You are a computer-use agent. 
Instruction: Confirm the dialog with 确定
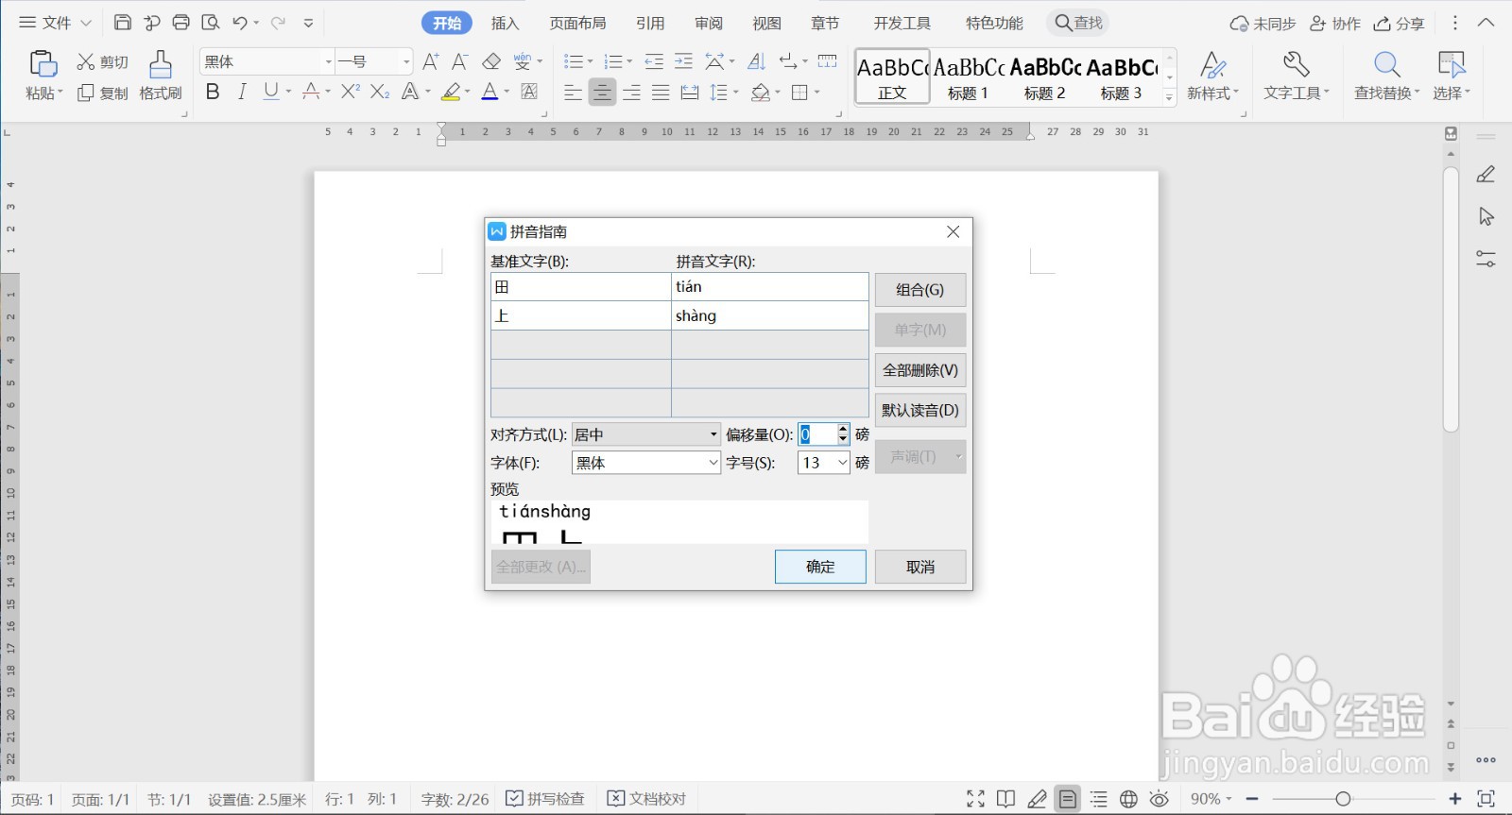(x=820, y=567)
